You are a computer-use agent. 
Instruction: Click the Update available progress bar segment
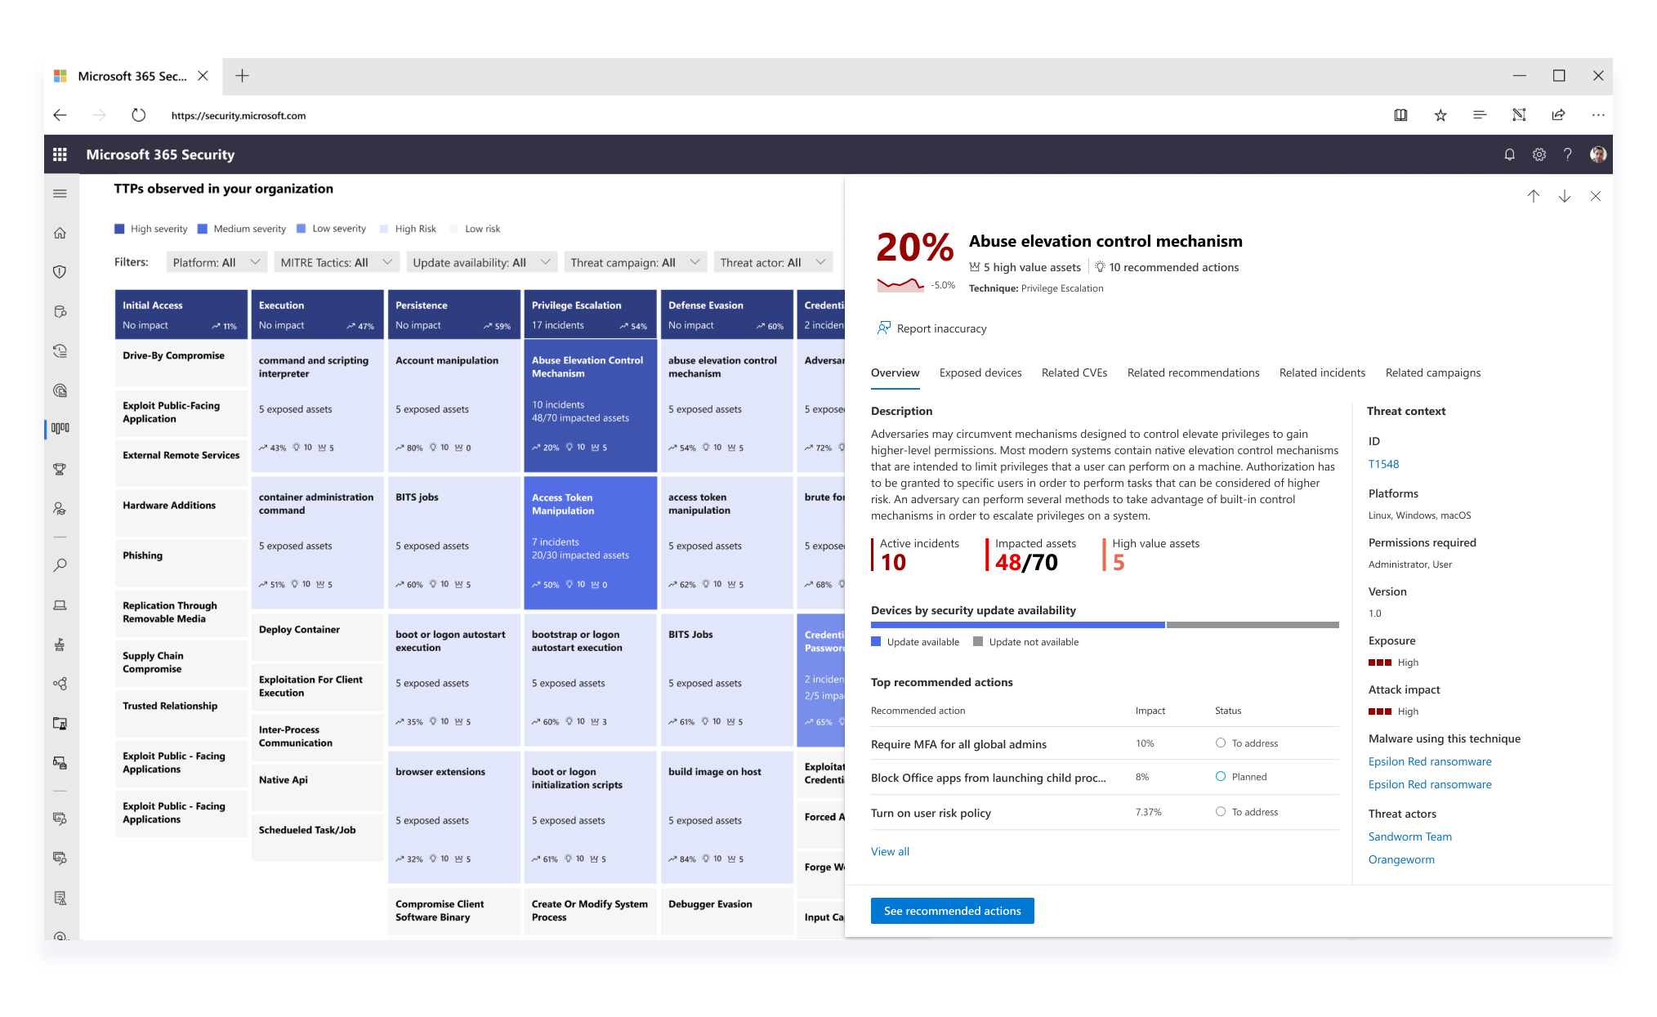coord(1018,625)
